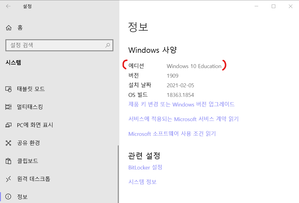Focus the 설정 검색 search box
299x203 pixels.
59,45
